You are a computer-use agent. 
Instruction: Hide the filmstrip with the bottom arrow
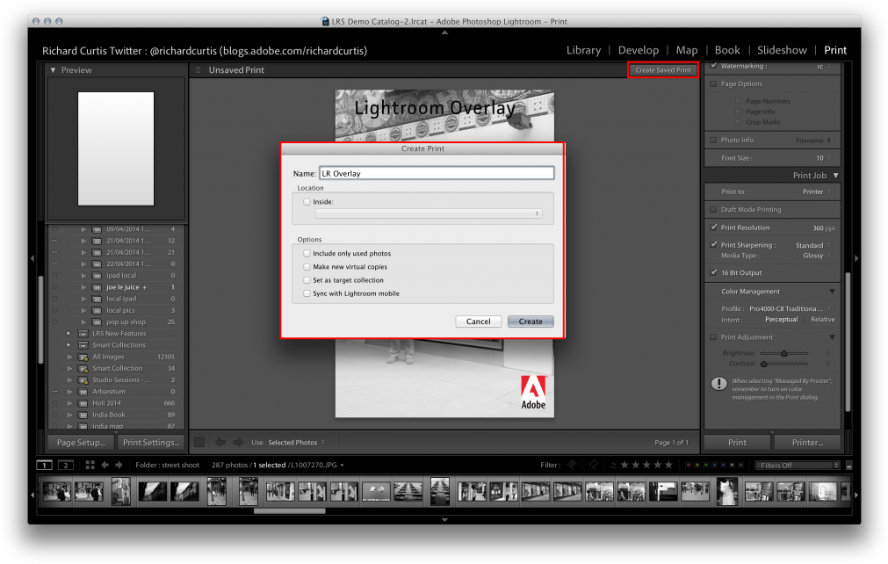click(x=444, y=519)
